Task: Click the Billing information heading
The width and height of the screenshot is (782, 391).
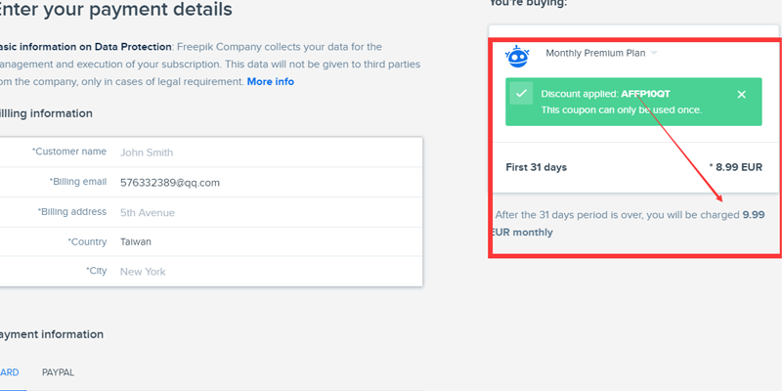Action: click(45, 113)
